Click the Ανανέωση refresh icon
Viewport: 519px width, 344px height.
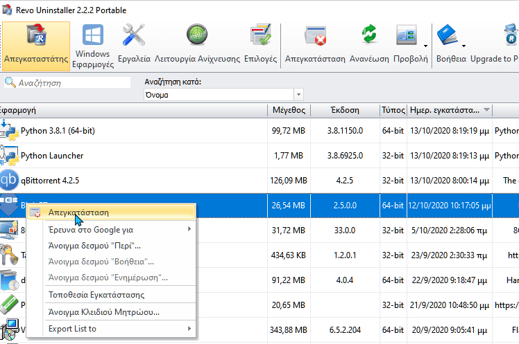click(369, 35)
